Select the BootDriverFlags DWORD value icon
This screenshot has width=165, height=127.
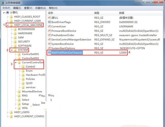49,22
